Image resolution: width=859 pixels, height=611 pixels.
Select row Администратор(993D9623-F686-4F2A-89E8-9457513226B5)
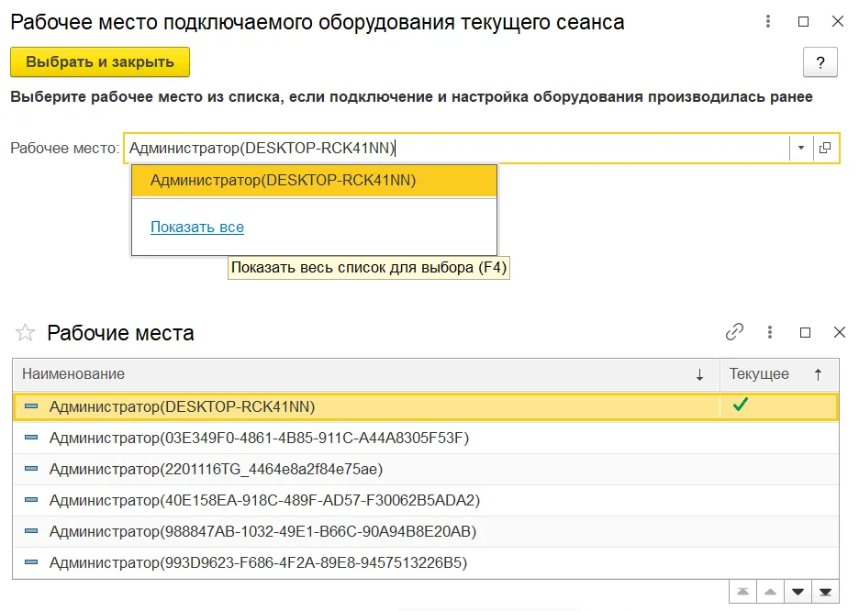point(425,562)
